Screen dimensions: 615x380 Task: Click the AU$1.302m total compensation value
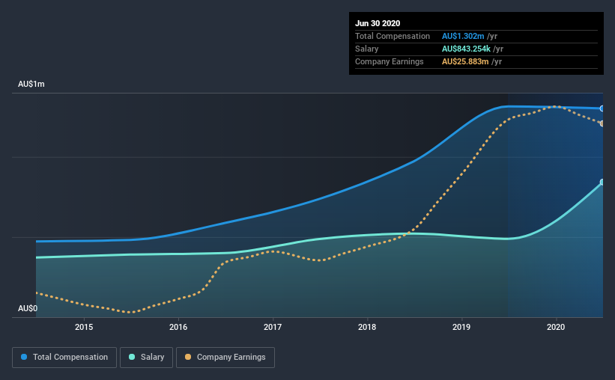click(x=463, y=36)
